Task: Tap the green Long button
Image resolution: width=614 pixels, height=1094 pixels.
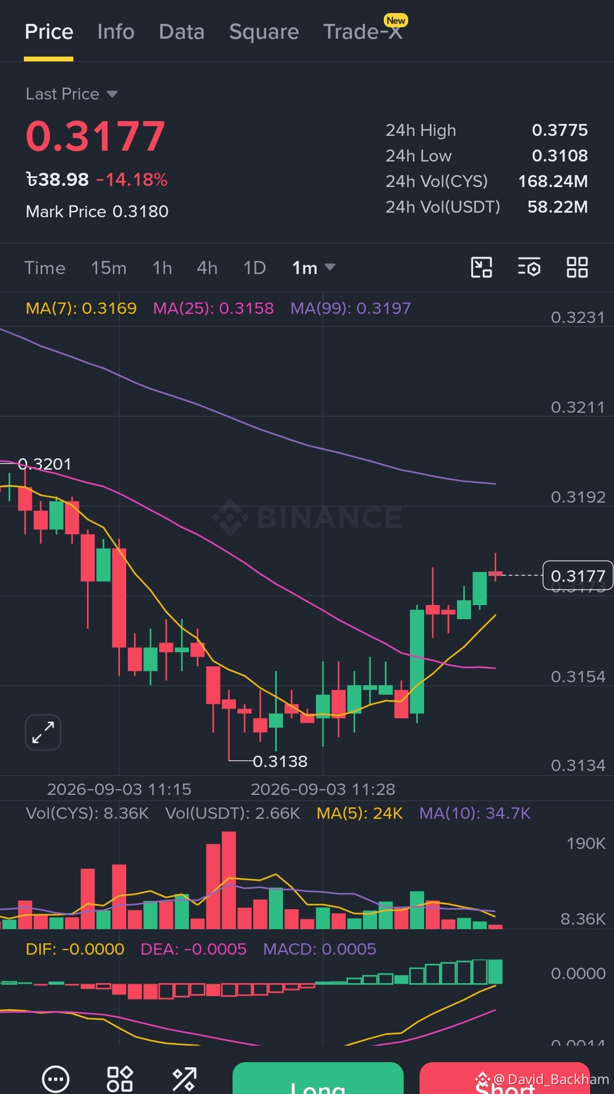Action: tap(318, 1078)
